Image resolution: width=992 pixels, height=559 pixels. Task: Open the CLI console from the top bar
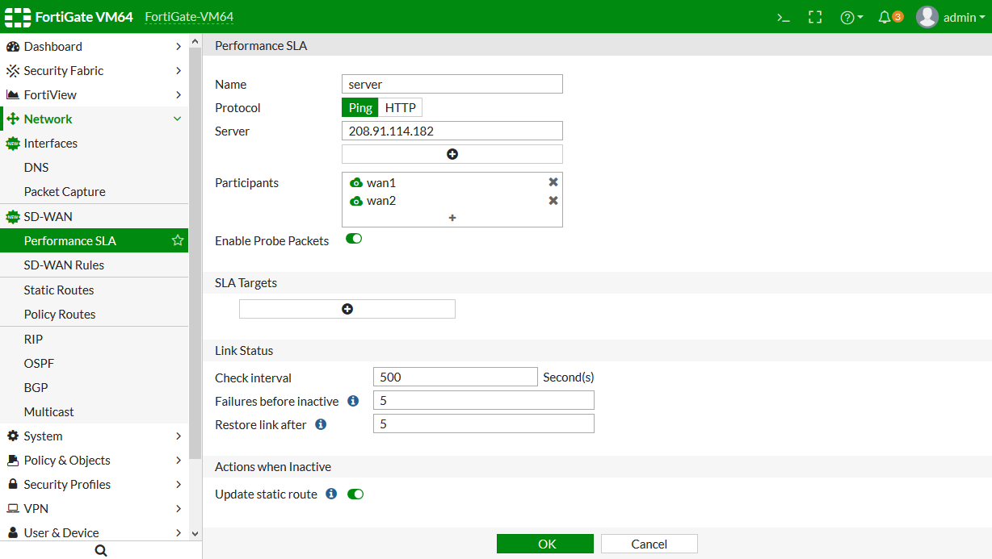click(x=782, y=16)
